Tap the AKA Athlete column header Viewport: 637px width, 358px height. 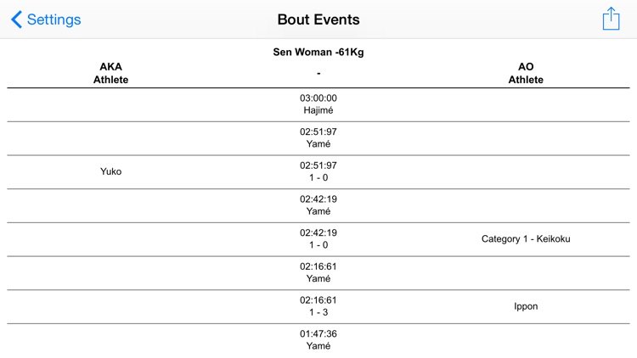coord(110,73)
